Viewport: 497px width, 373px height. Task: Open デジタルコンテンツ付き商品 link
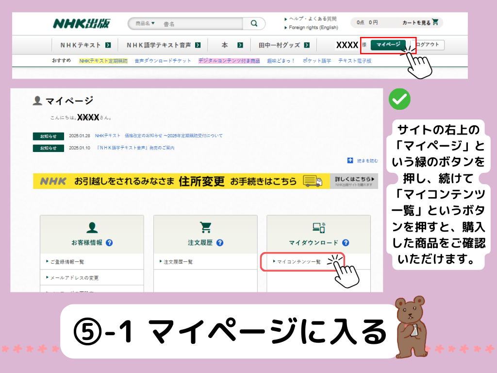coord(229,61)
